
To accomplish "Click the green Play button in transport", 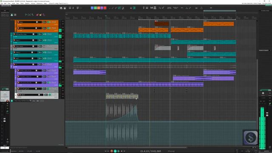I will [115, 151].
